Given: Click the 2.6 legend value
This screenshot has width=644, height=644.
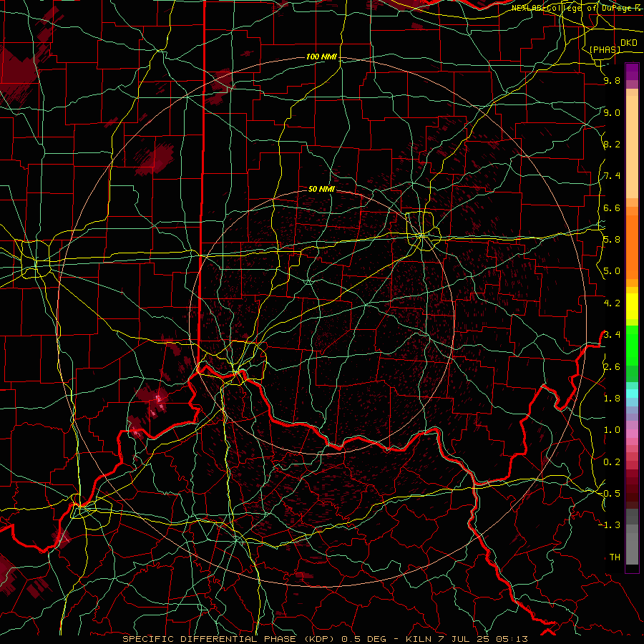Looking at the screenshot, I should (x=612, y=366).
